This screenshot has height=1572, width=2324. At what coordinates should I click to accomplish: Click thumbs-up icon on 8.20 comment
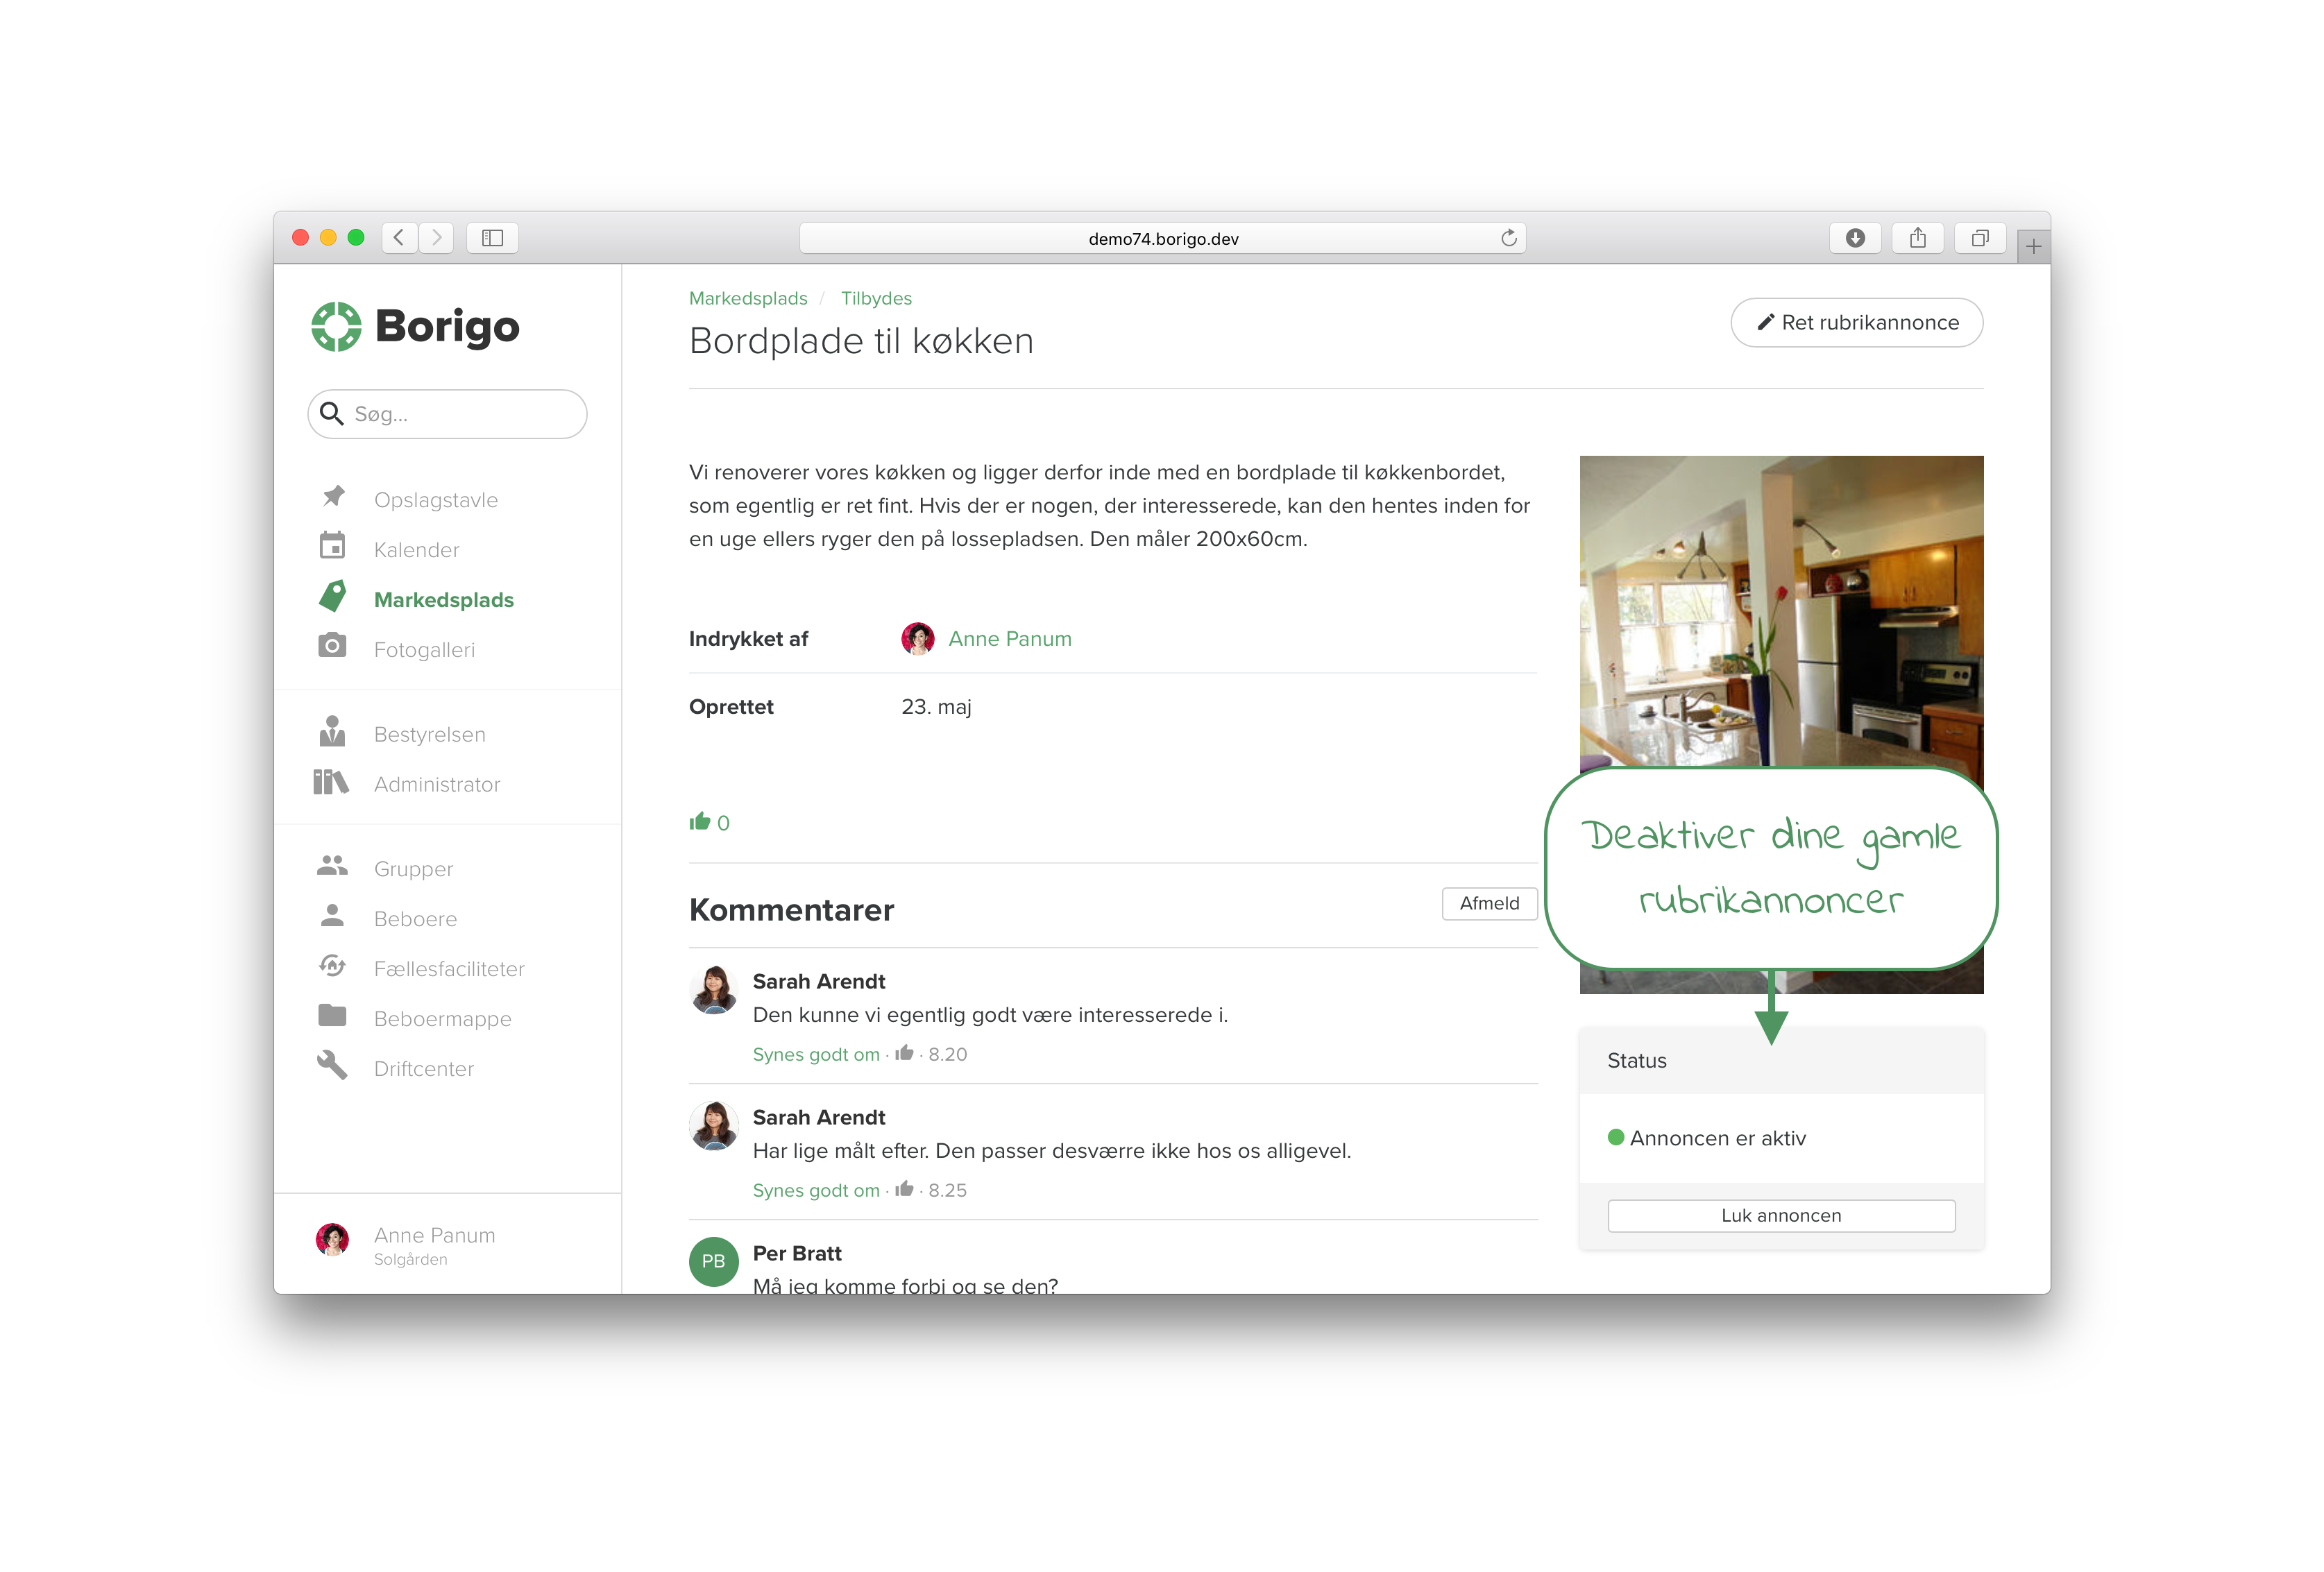pyautogui.click(x=905, y=1053)
